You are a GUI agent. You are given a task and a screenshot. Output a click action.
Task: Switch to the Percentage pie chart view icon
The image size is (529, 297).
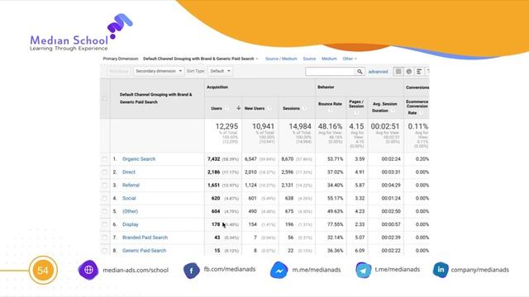click(409, 72)
